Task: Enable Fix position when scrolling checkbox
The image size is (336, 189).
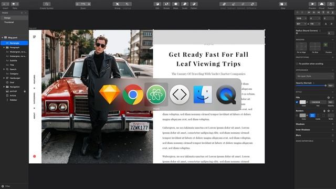Action: (x=297, y=64)
